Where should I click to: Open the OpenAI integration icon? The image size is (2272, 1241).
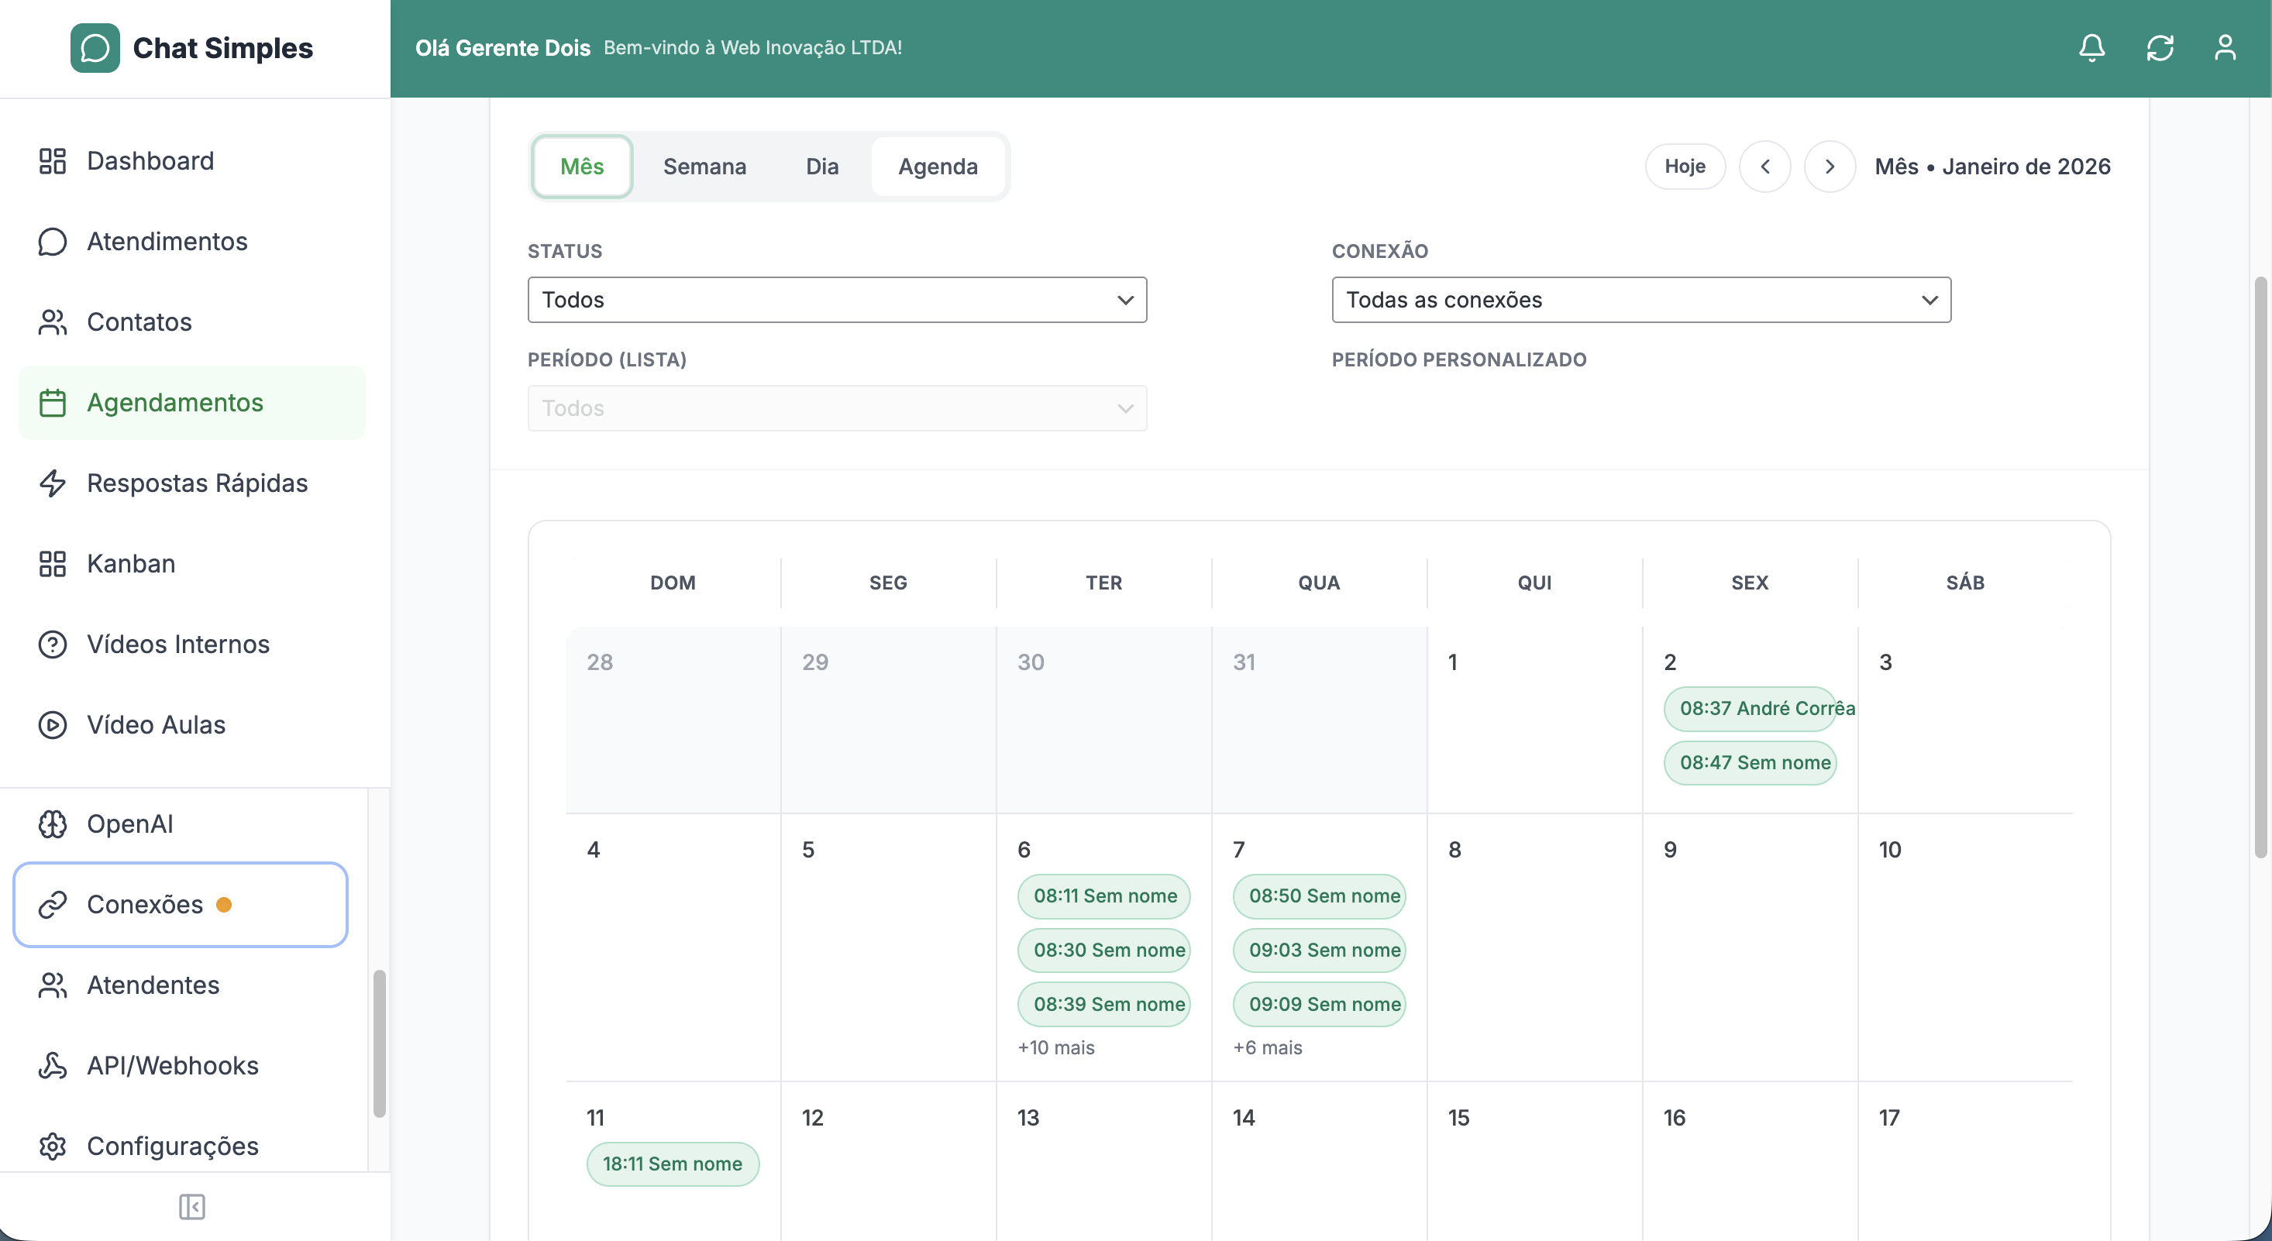click(51, 823)
